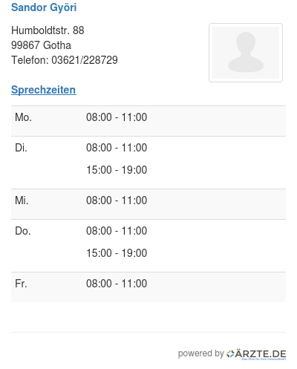Screen dimensions: 297x369
Task: Click Thursday's 08:00 - 11:00 morning hours
Action: pos(117,231)
